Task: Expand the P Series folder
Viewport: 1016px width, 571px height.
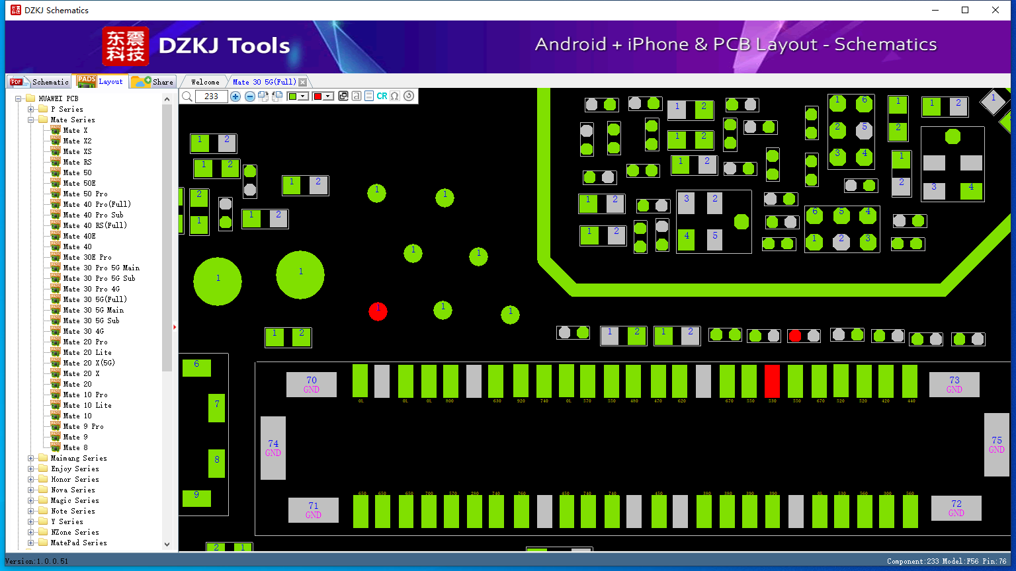Action: (x=30, y=109)
